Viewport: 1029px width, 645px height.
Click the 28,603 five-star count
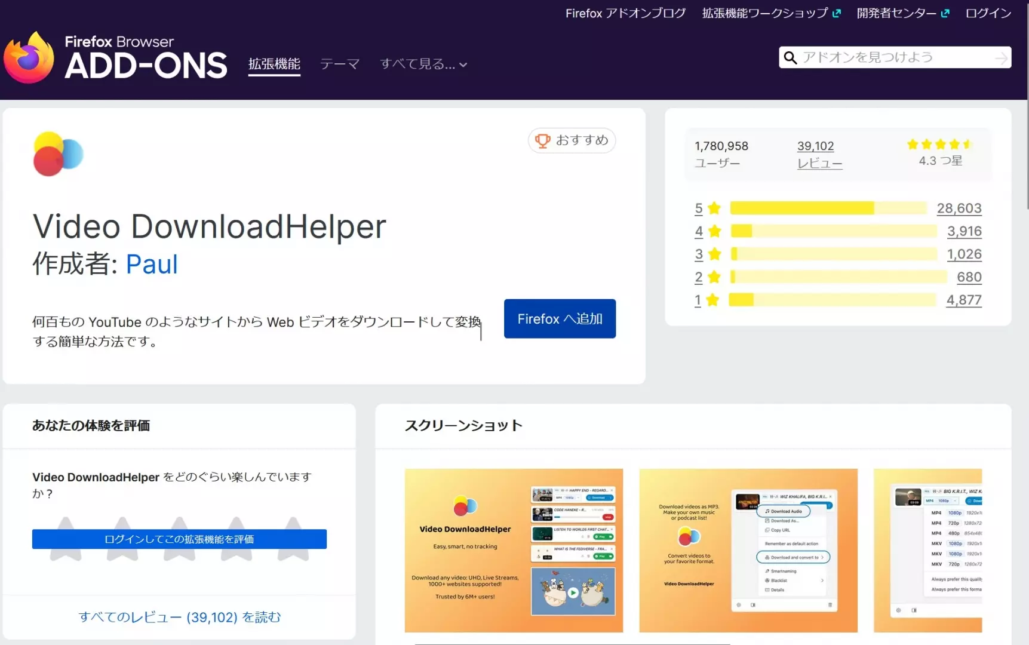coord(959,208)
